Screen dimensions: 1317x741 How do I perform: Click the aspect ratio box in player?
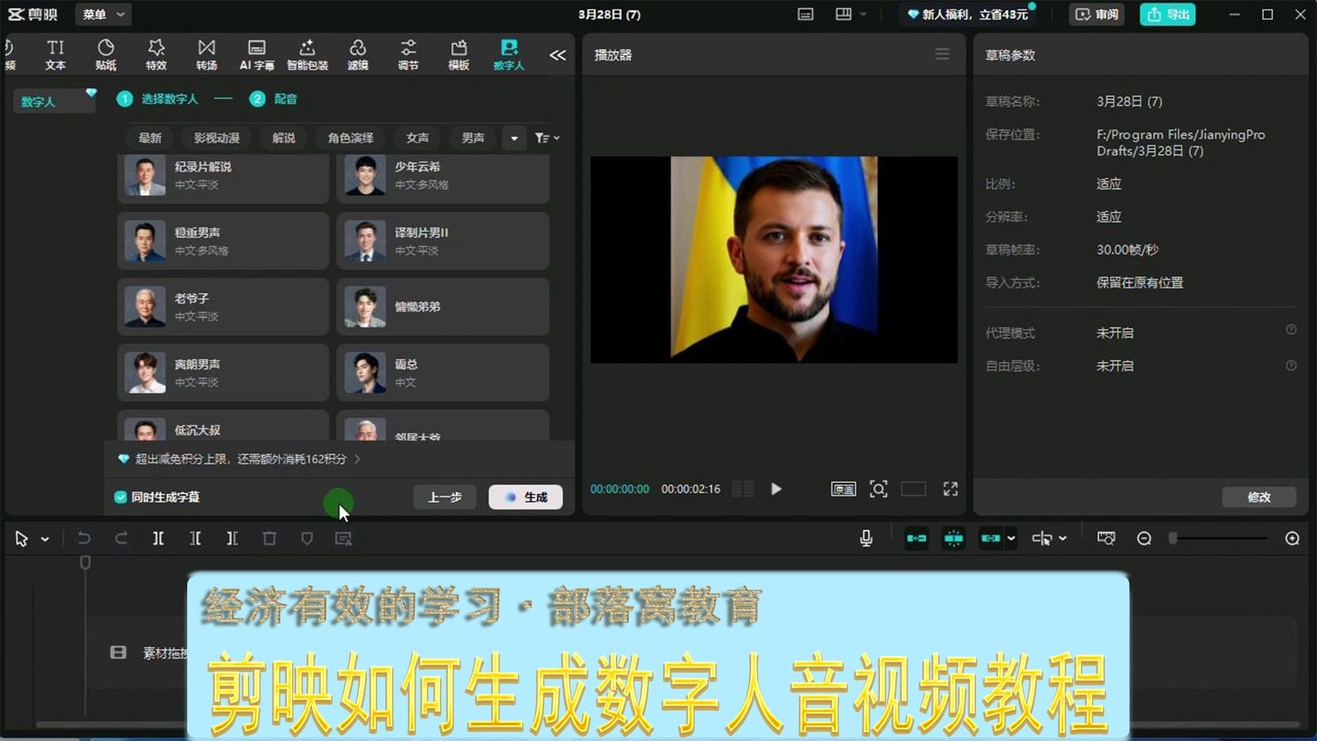(x=913, y=489)
